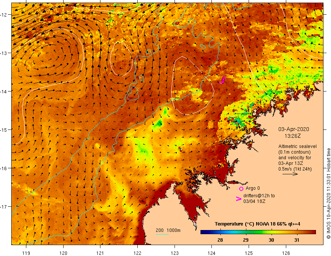331x256 pixels.
Task: Click the 0.5m/s reference velocity arrow
Action: [290, 174]
